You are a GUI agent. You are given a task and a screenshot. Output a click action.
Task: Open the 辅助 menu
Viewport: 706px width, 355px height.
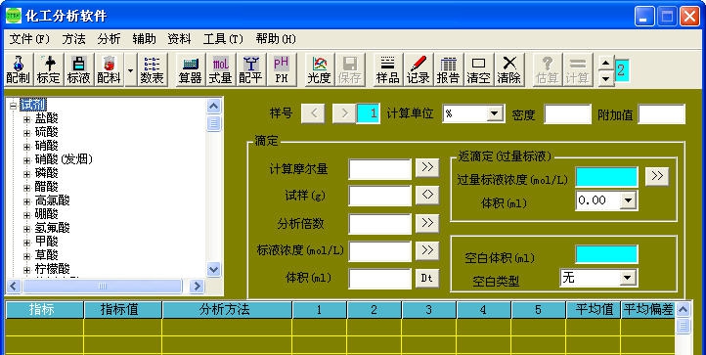(x=144, y=39)
